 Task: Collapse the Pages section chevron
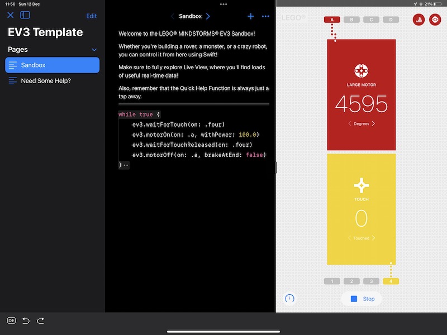94,50
